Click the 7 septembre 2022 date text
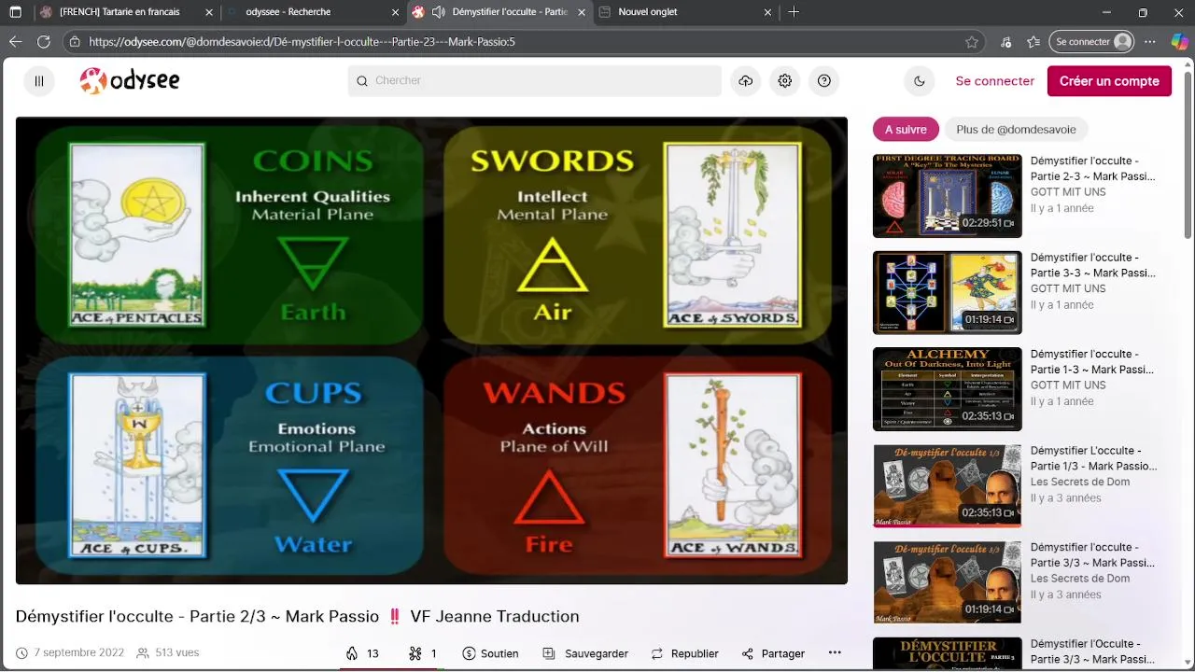Viewport: 1195px width, 672px height. point(78,653)
